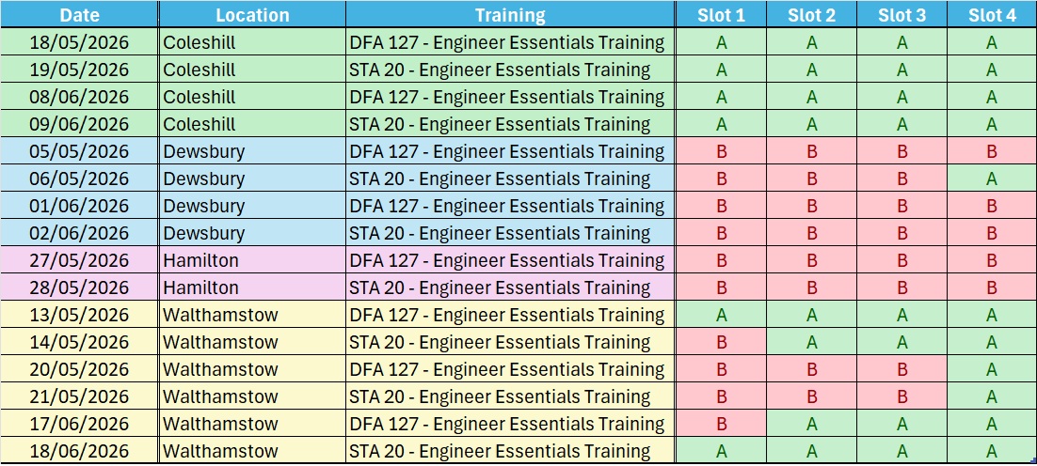
Task: Select the 27/05/2026 date cell
Action: tap(79, 260)
